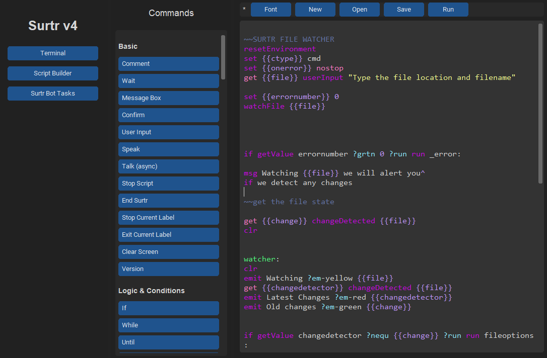Viewport: 547px width, 358px height.
Task: Add a Confirm command
Action: 168,115
